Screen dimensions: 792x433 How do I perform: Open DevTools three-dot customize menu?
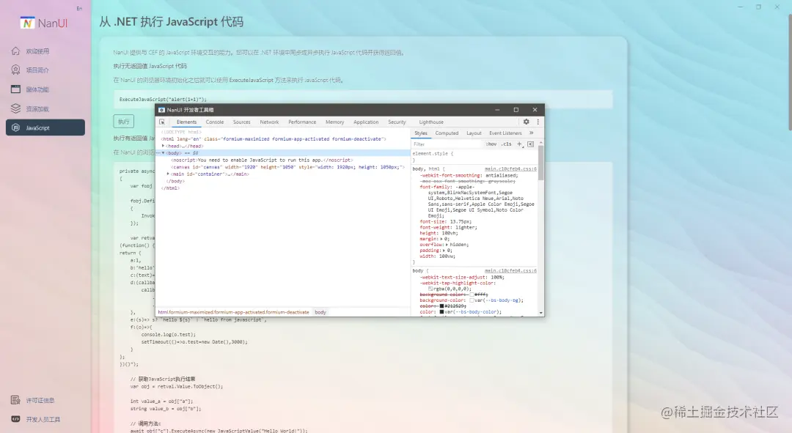click(538, 122)
